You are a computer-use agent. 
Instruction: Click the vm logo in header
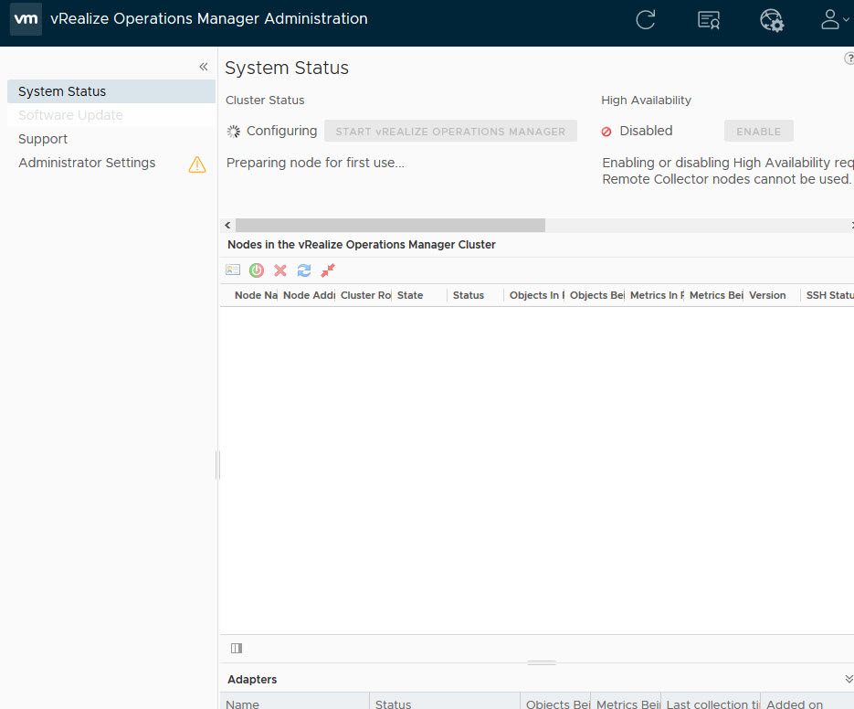click(x=26, y=19)
